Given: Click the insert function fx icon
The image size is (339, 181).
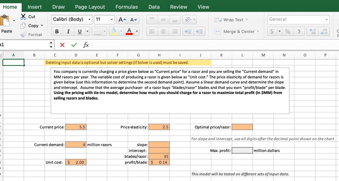Looking at the screenshot, I should coord(86,45).
